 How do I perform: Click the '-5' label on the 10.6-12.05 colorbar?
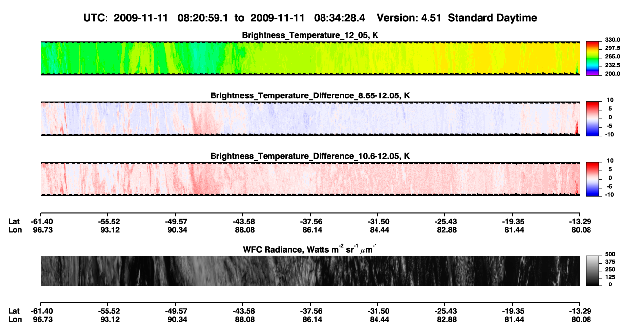tap(609, 187)
